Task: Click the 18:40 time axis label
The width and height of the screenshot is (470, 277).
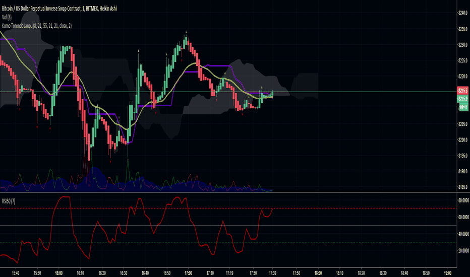Action: [x=404, y=273]
